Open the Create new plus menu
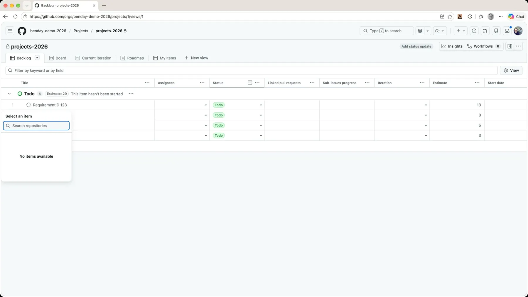 pos(460,31)
